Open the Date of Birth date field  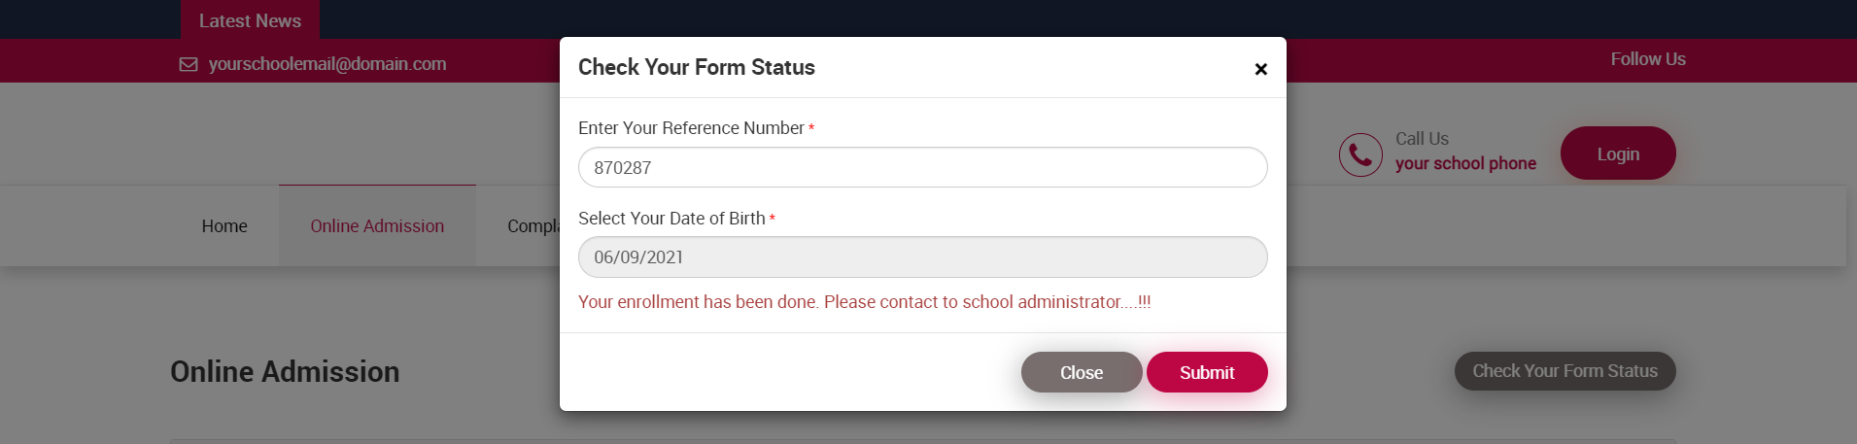point(922,257)
